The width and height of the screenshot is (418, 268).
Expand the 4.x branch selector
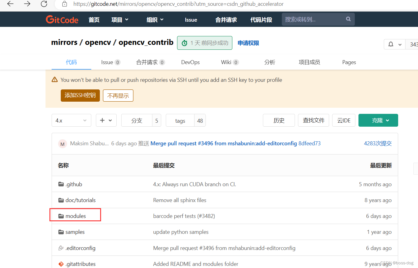point(71,120)
